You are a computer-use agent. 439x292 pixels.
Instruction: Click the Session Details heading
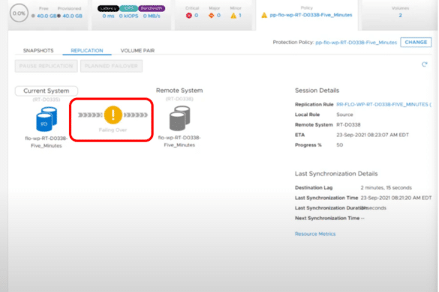coord(317,91)
